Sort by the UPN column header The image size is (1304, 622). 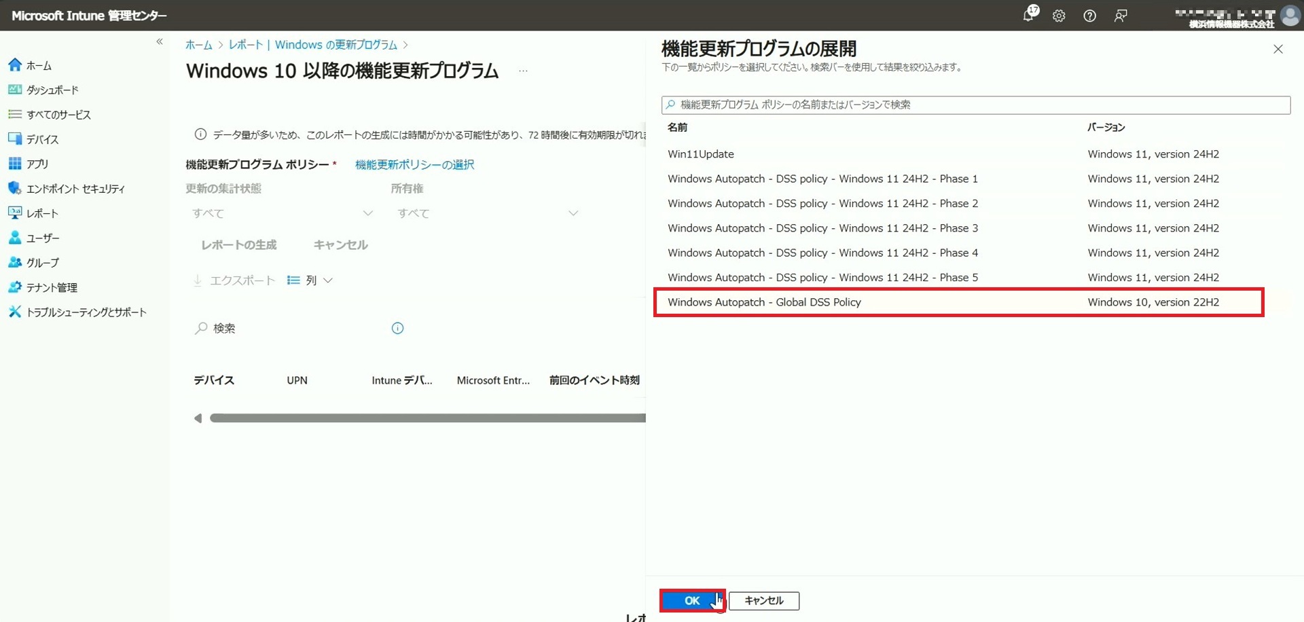click(x=297, y=380)
